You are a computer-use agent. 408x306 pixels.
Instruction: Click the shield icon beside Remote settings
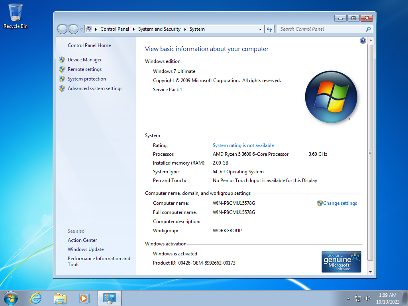coord(62,69)
